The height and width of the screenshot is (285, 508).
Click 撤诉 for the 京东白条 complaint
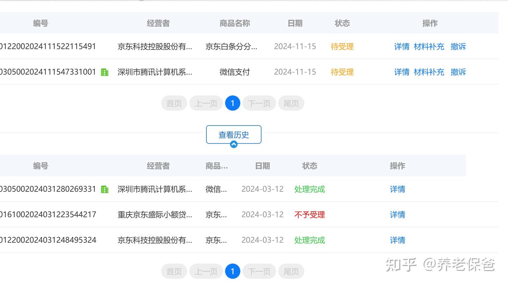pos(458,47)
